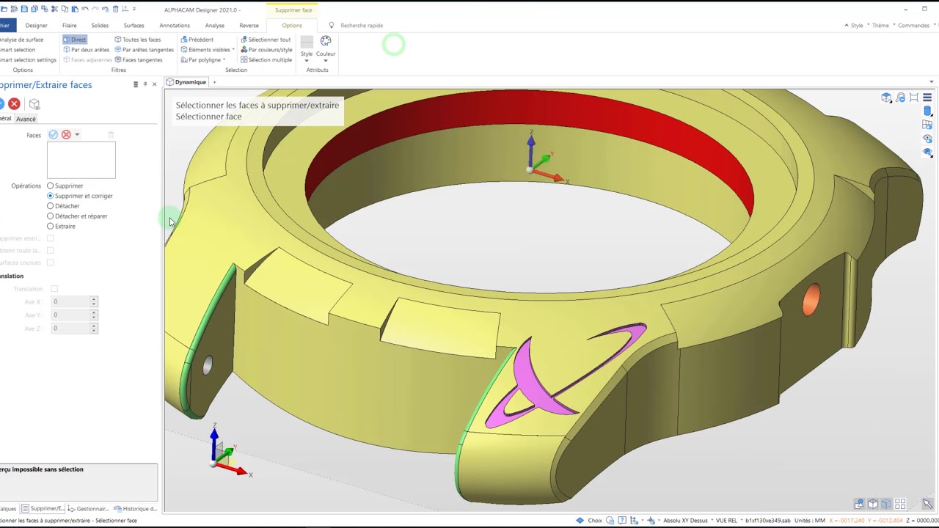Image resolution: width=939 pixels, height=528 pixels.
Task: Click the Précédent selection button
Action: click(x=197, y=40)
